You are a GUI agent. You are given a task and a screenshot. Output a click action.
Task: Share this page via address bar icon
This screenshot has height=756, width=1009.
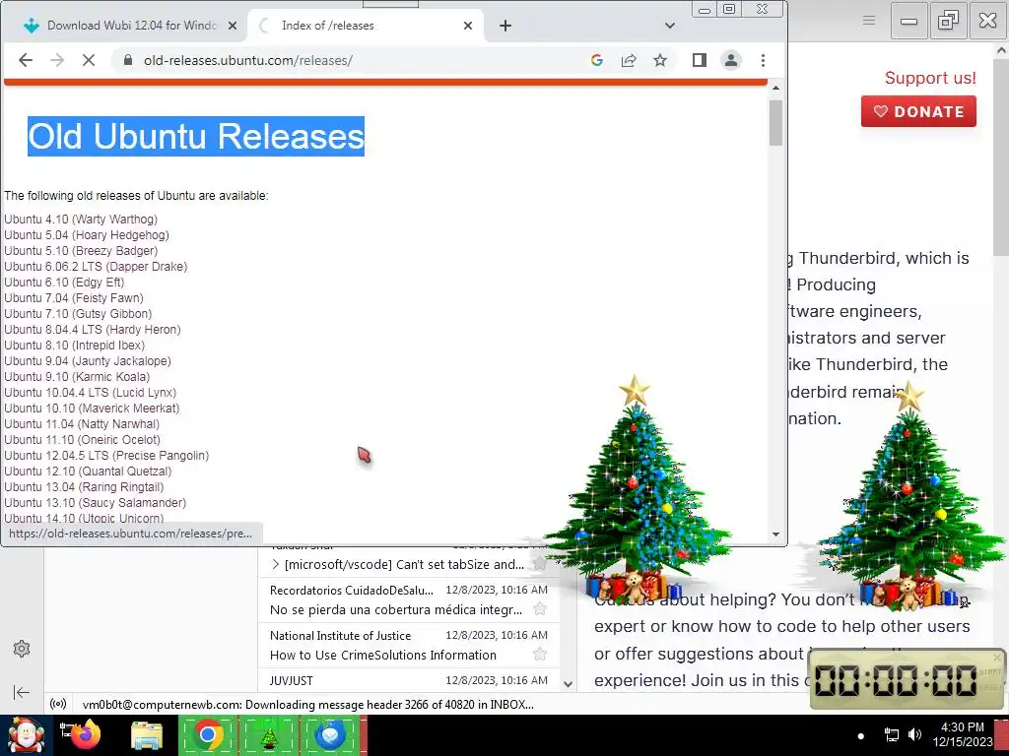pos(629,60)
